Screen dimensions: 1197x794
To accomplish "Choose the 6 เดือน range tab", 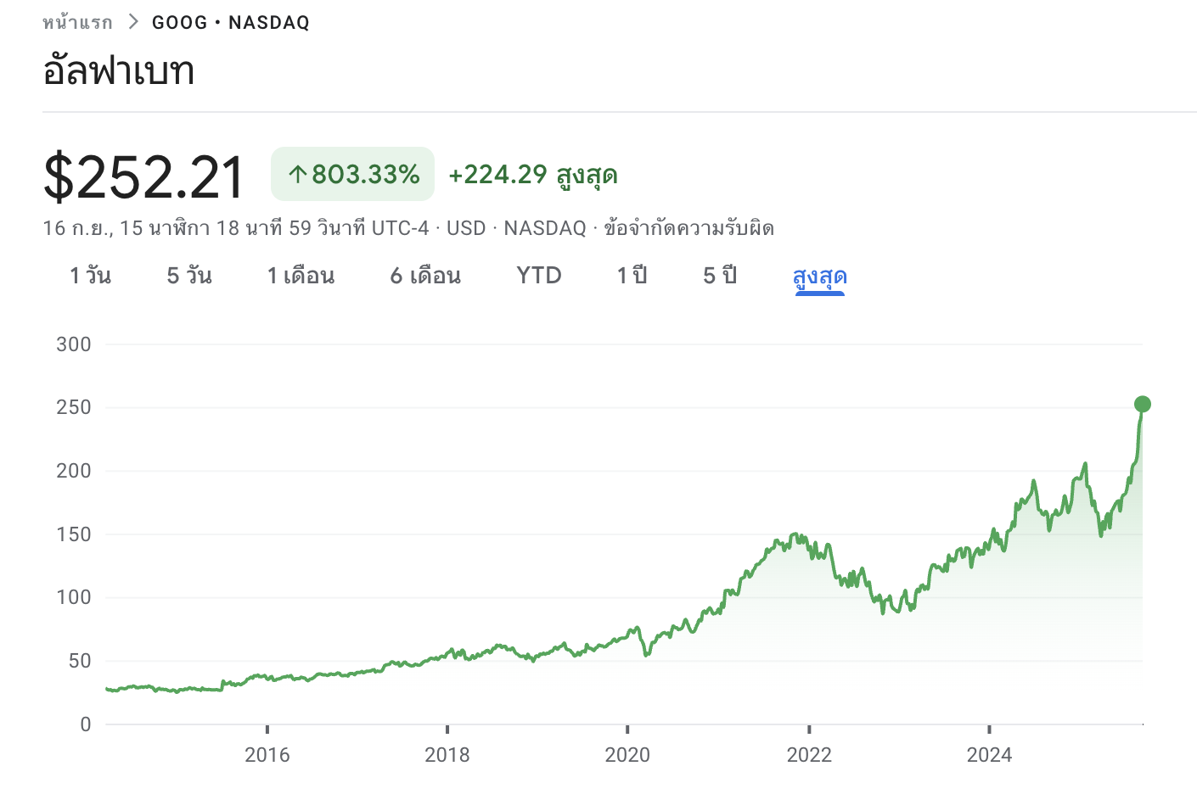I will click(425, 276).
